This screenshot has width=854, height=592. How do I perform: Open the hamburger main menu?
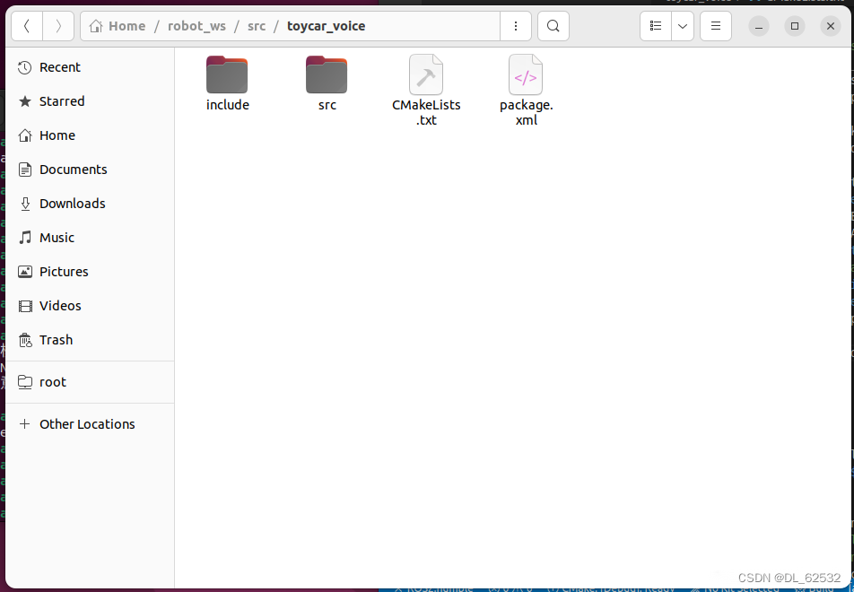coord(716,26)
